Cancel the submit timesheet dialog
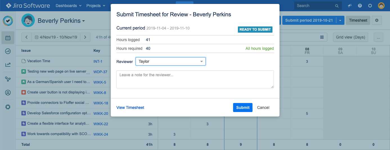This screenshot has height=150, width=390. (263, 108)
